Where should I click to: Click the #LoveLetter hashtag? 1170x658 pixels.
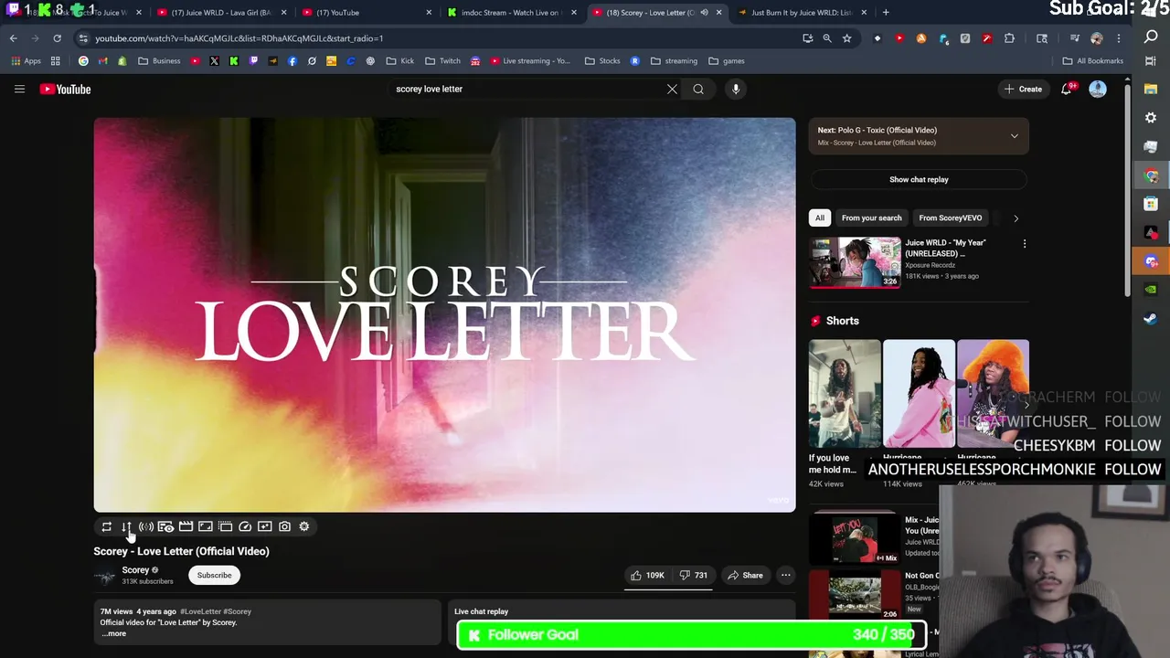click(200, 611)
